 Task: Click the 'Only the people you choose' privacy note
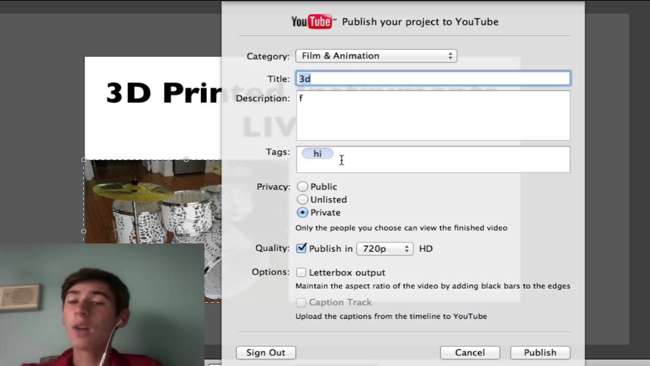point(401,228)
